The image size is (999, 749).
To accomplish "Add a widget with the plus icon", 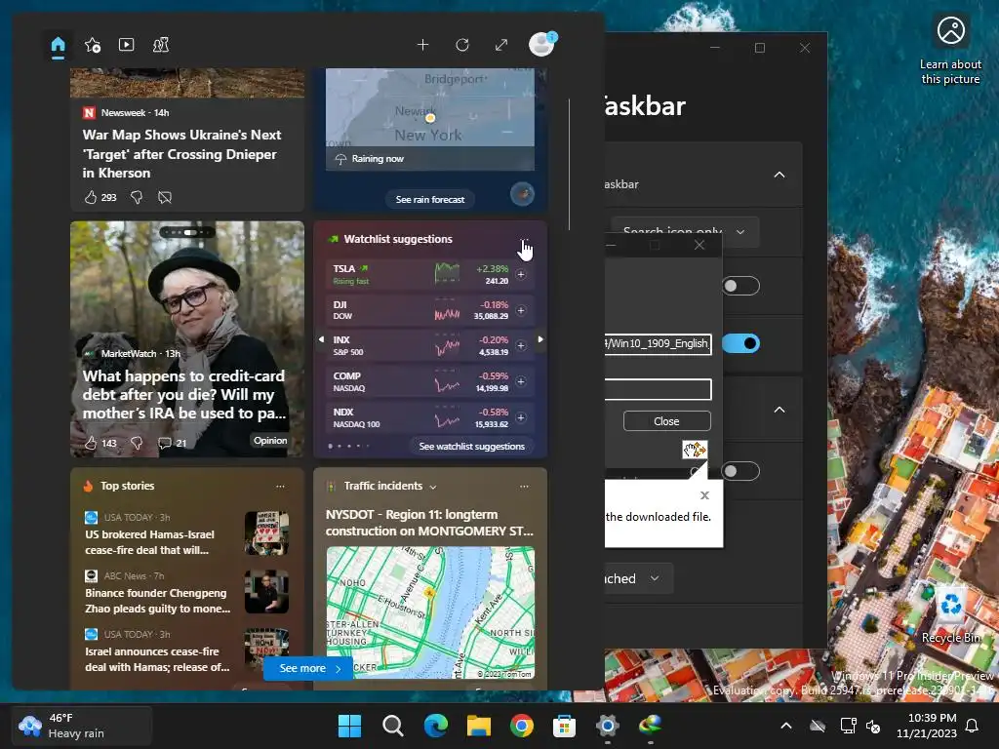I will (422, 45).
